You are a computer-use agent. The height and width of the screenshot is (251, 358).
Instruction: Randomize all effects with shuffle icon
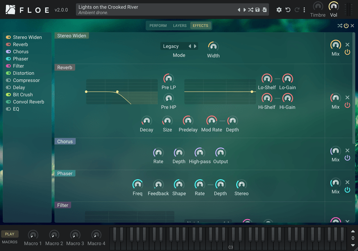click(x=340, y=26)
